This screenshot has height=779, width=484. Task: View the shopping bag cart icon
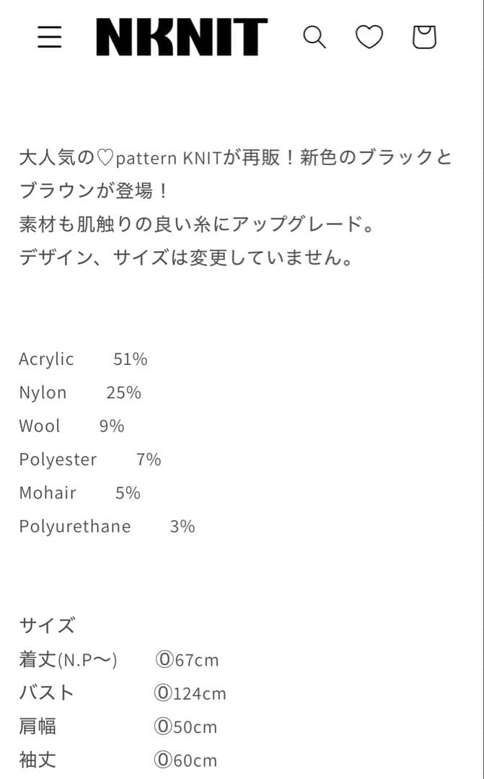click(424, 37)
